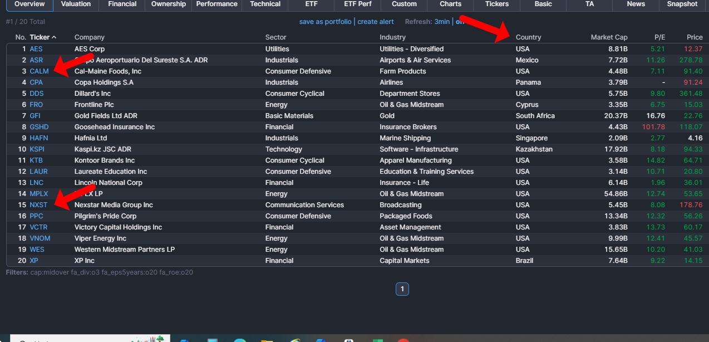
Task: Click the Kazakhstan country cell
Action: pos(534,149)
